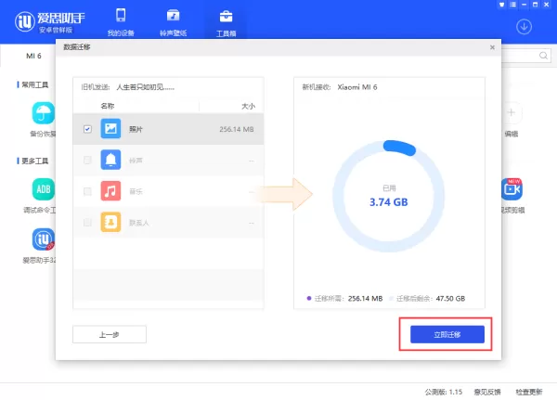This screenshot has height=400, width=557.
Task: Click the search input field
Action: (x=526, y=56)
